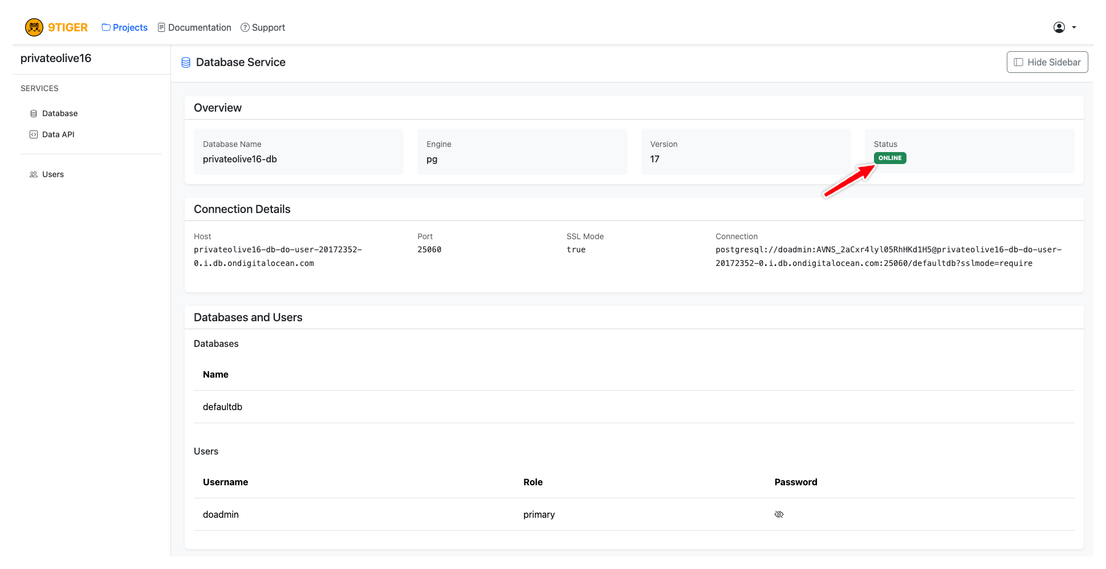1106x569 pixels.
Task: Toggle sidebar with Hide Sidebar button
Action: (x=1047, y=62)
